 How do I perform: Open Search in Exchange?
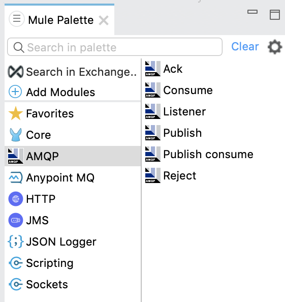pos(73,72)
